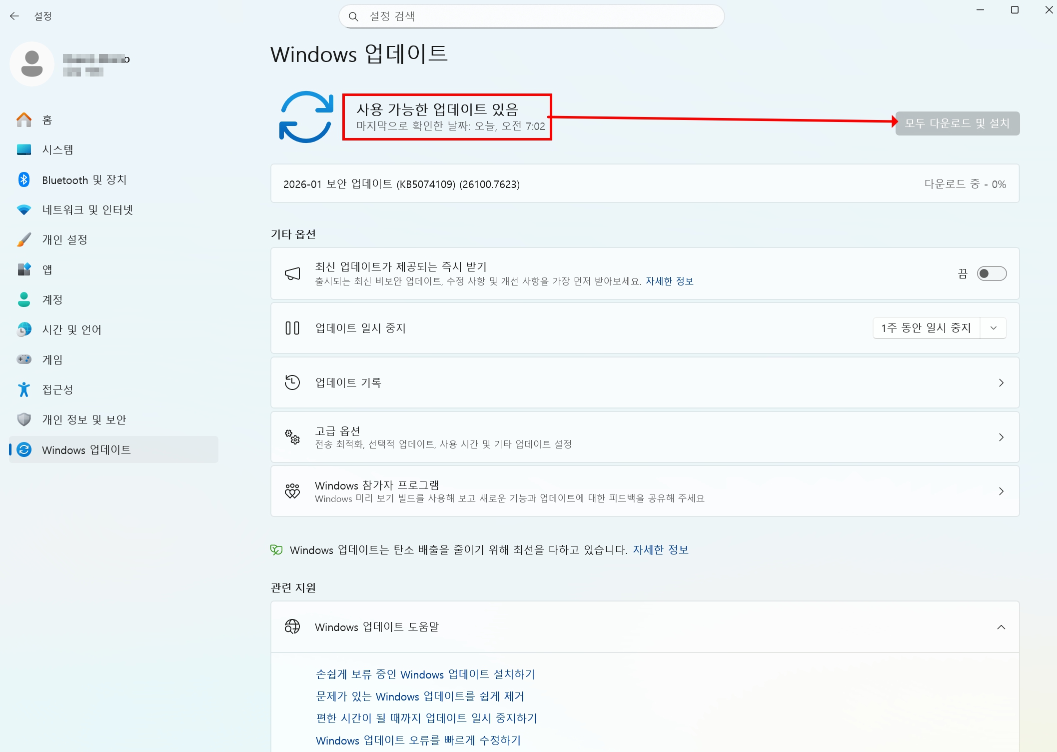Click the 게임 controller icon
1057x752 pixels.
point(24,359)
